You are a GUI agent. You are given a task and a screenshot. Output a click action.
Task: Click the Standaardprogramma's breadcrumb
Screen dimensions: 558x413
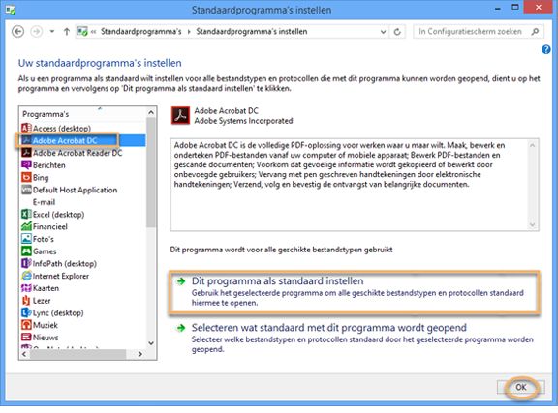coord(140,32)
